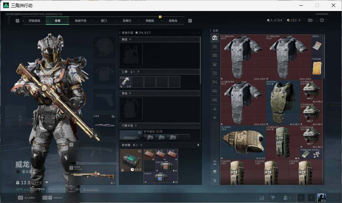342x203 pixels.
Task: Select the empty pistol slot
Action: pyautogui.click(x=105, y=99)
